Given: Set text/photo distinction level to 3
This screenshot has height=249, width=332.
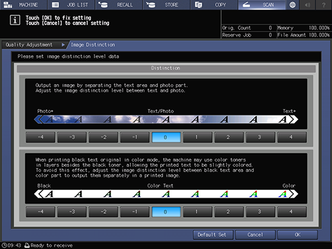Looking at the screenshot, I should pyautogui.click(x=261, y=137).
